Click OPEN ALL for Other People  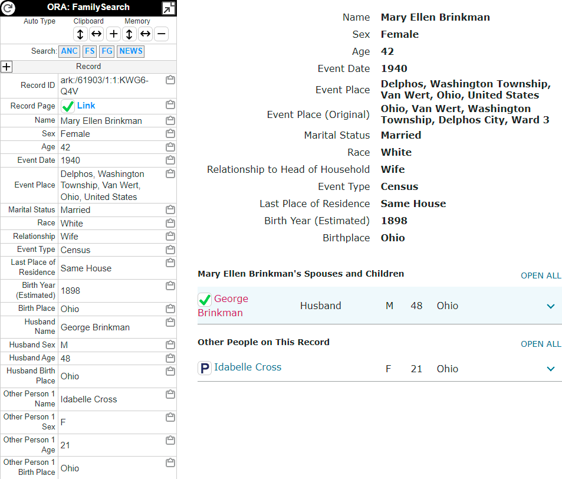541,344
